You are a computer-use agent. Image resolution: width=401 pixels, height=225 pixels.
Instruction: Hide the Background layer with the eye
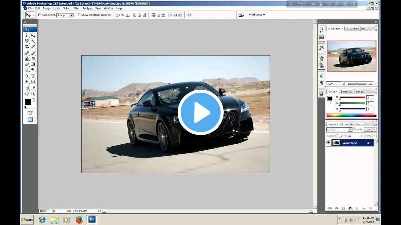pyautogui.click(x=328, y=143)
